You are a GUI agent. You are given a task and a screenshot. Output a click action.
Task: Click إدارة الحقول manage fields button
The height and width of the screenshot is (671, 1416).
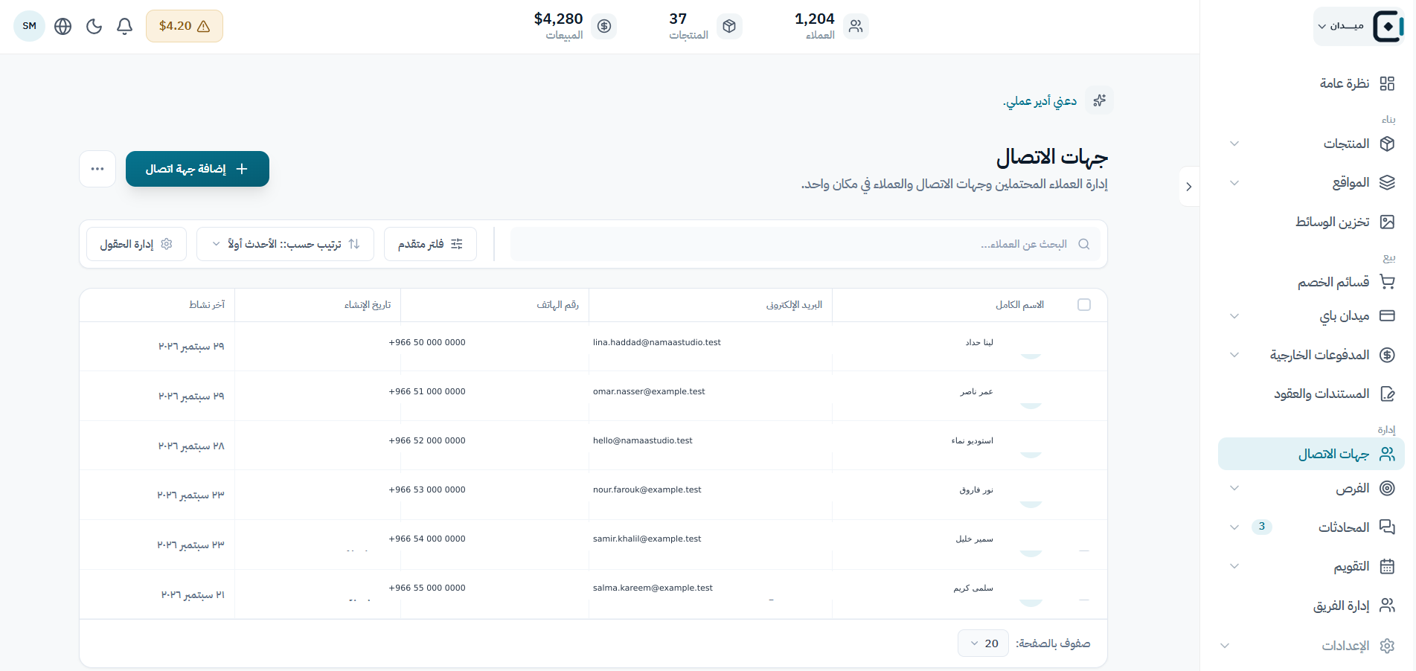click(136, 244)
